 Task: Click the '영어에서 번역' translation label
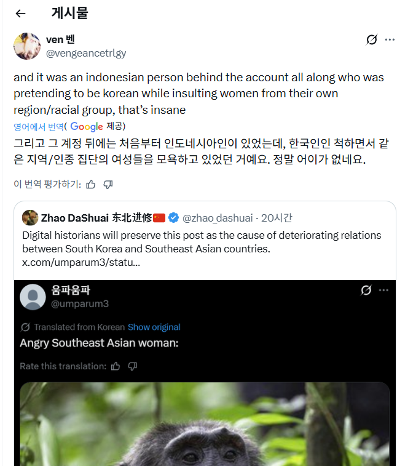coord(38,127)
